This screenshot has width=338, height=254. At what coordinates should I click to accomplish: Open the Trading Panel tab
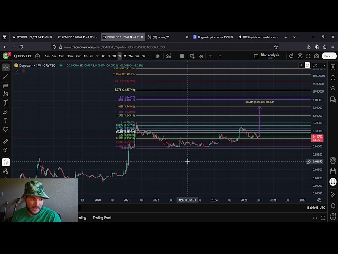pyautogui.click(x=102, y=217)
